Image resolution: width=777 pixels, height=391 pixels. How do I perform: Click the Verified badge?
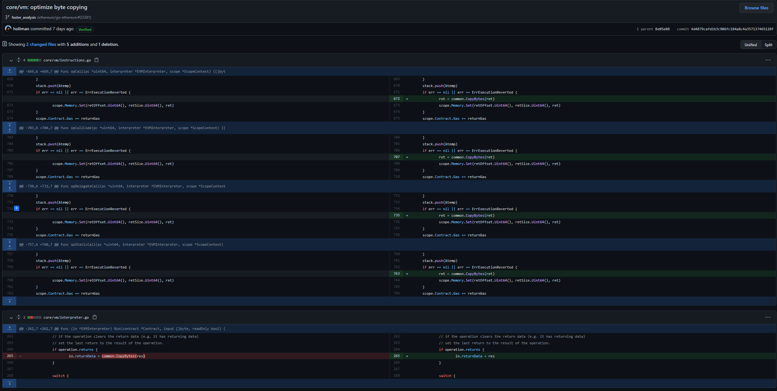(85, 29)
